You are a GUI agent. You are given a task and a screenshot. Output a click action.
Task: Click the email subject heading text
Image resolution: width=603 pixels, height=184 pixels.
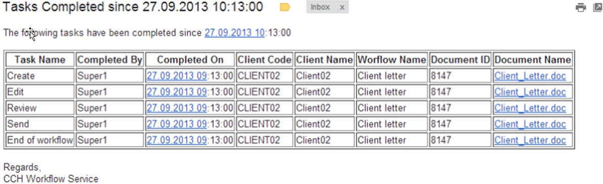tap(133, 7)
